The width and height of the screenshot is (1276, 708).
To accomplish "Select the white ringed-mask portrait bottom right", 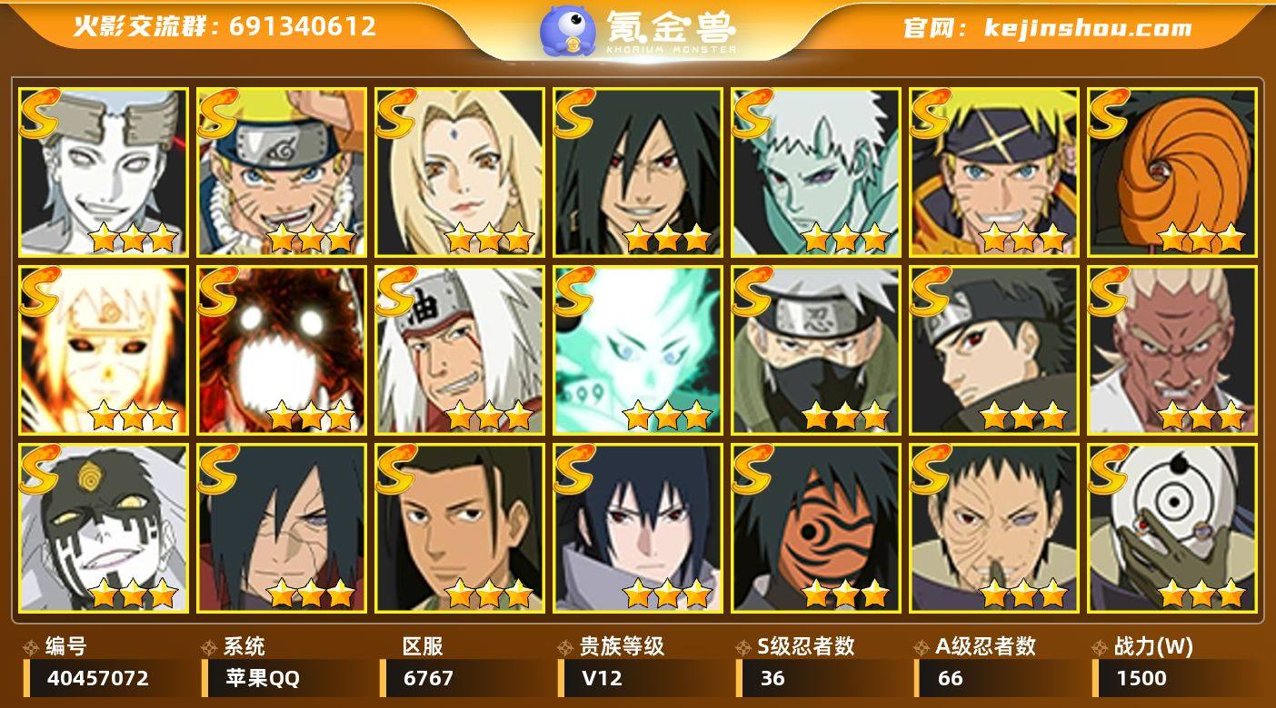I will coord(1172,527).
